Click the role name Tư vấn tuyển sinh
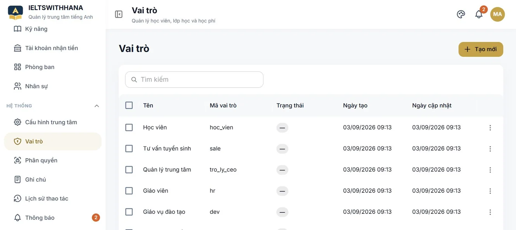Screen dimensions: 516x230 click(x=167, y=148)
